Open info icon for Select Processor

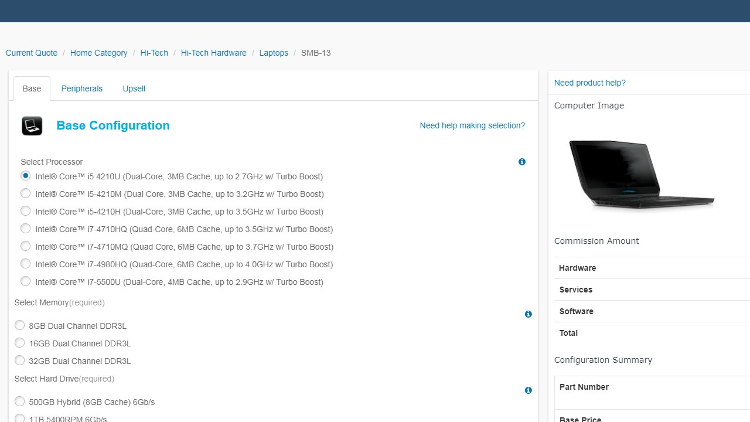coord(522,162)
